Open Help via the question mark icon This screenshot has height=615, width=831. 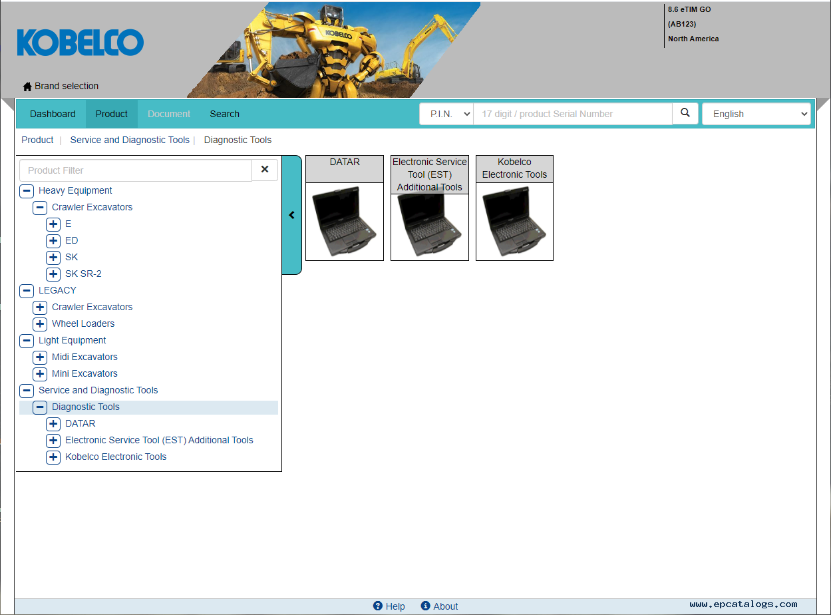pos(378,606)
